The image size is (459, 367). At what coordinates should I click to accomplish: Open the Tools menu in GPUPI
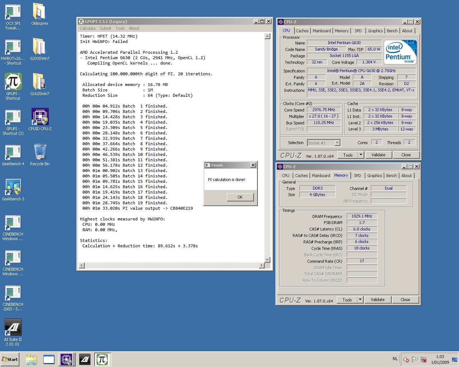[120, 28]
